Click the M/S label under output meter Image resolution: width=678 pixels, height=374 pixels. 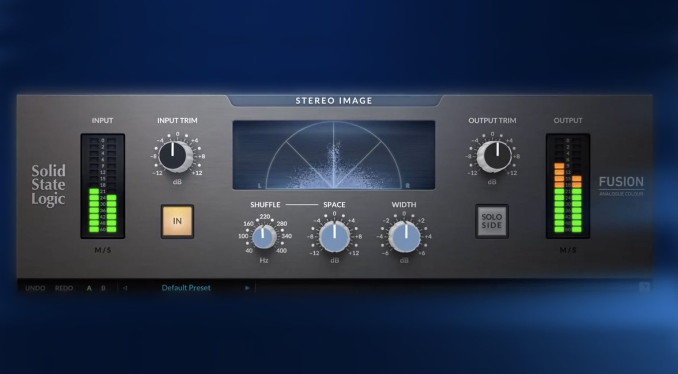(x=568, y=250)
